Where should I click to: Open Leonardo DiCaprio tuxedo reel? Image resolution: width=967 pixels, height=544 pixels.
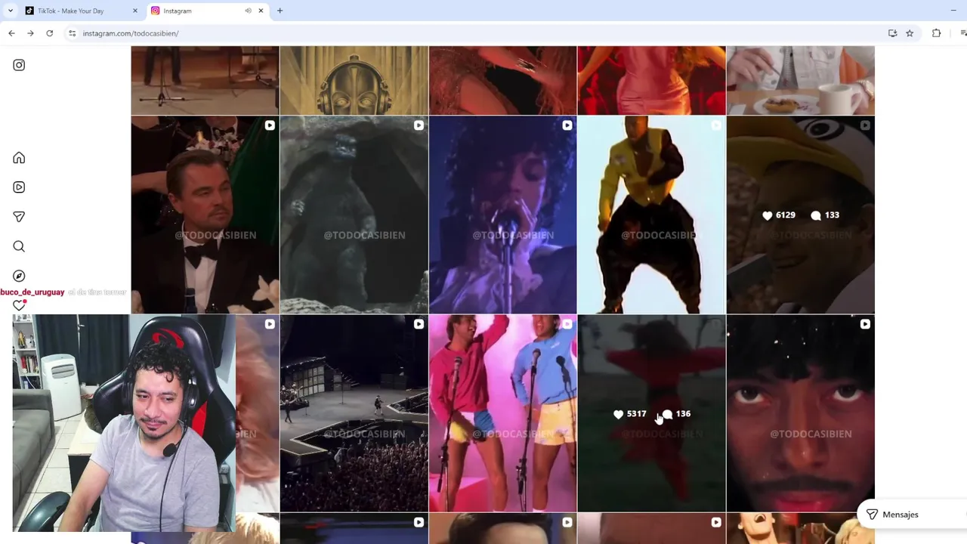click(x=205, y=215)
